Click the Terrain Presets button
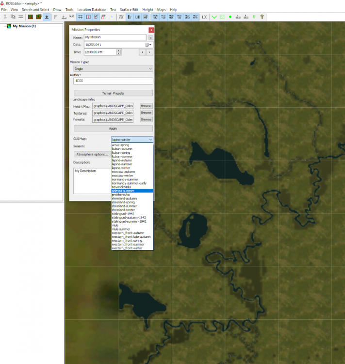The width and height of the screenshot is (345, 364). [x=113, y=93]
